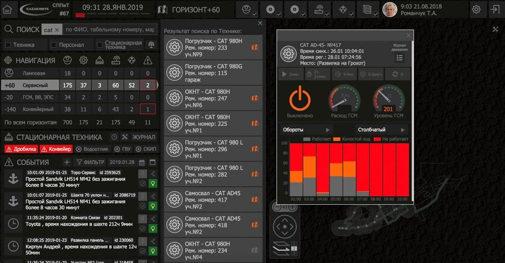Remove the 'cat' search tag
505x263 pixels.
coord(57,30)
